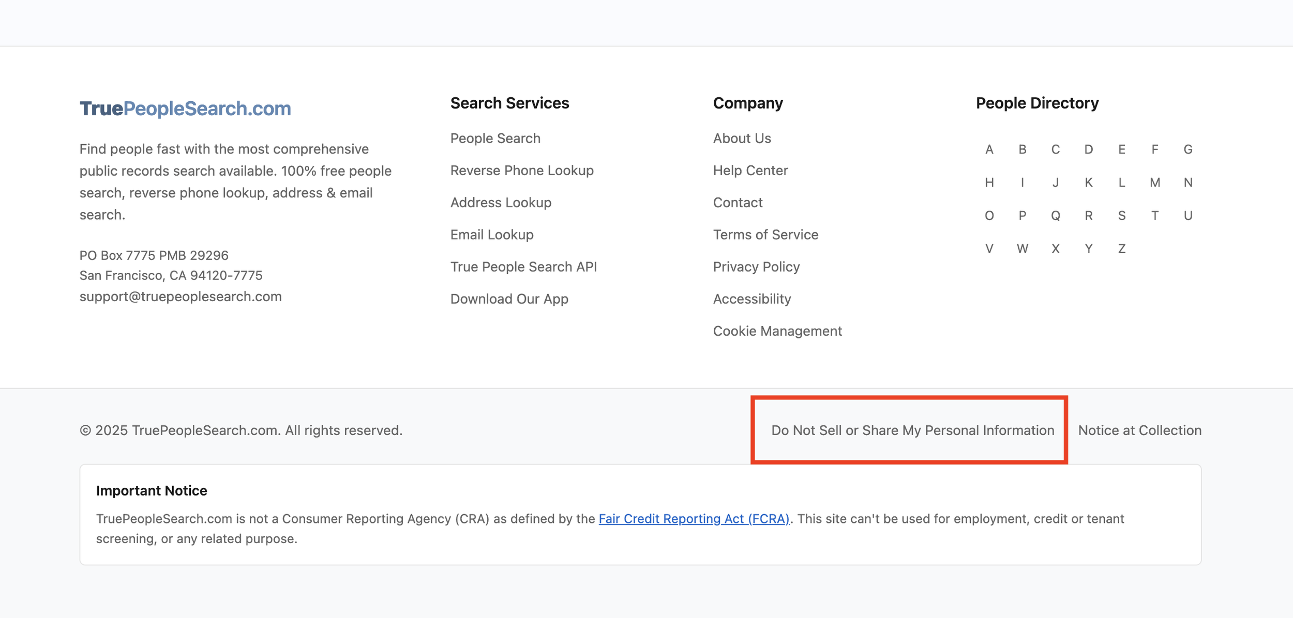Open Reverse Phone Lookup link
Viewport: 1293px width, 618px height.
click(x=521, y=171)
